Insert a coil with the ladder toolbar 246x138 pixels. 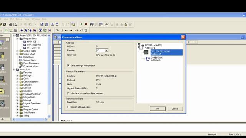pos(81,30)
